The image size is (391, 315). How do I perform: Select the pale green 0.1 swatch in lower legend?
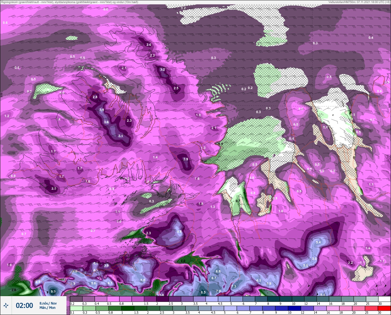point(76,308)
